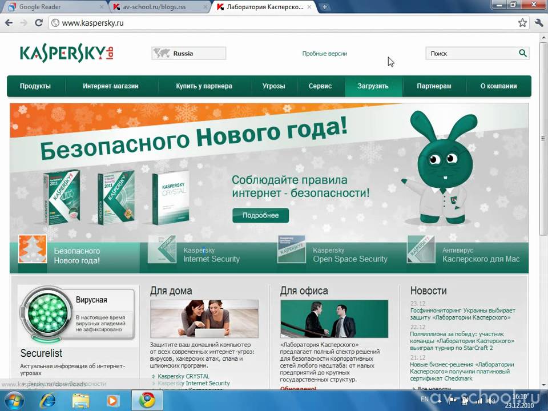Select the Kaspersky Internet Security 2011 box image

pyautogui.click(x=116, y=198)
